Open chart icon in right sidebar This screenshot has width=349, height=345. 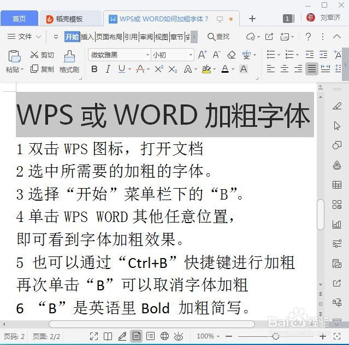(x=337, y=224)
